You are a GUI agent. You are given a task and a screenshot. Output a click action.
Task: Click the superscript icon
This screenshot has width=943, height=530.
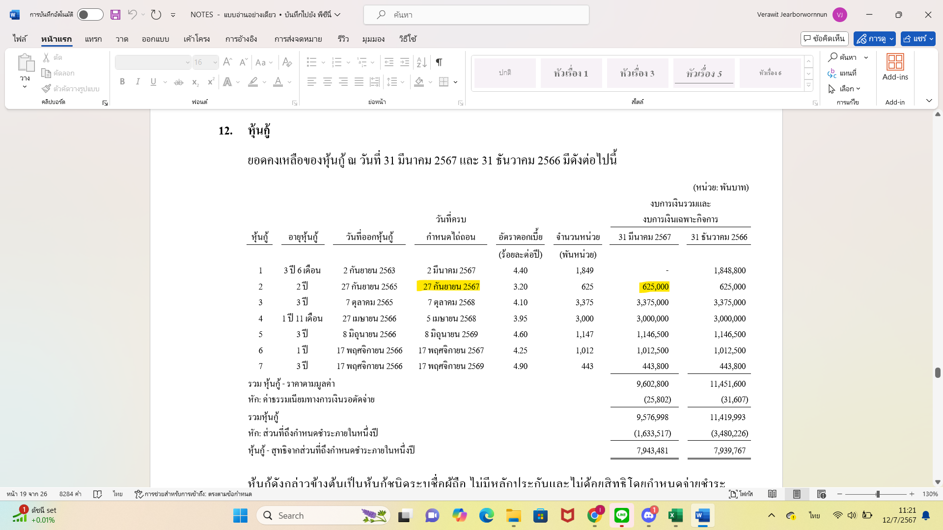210,82
